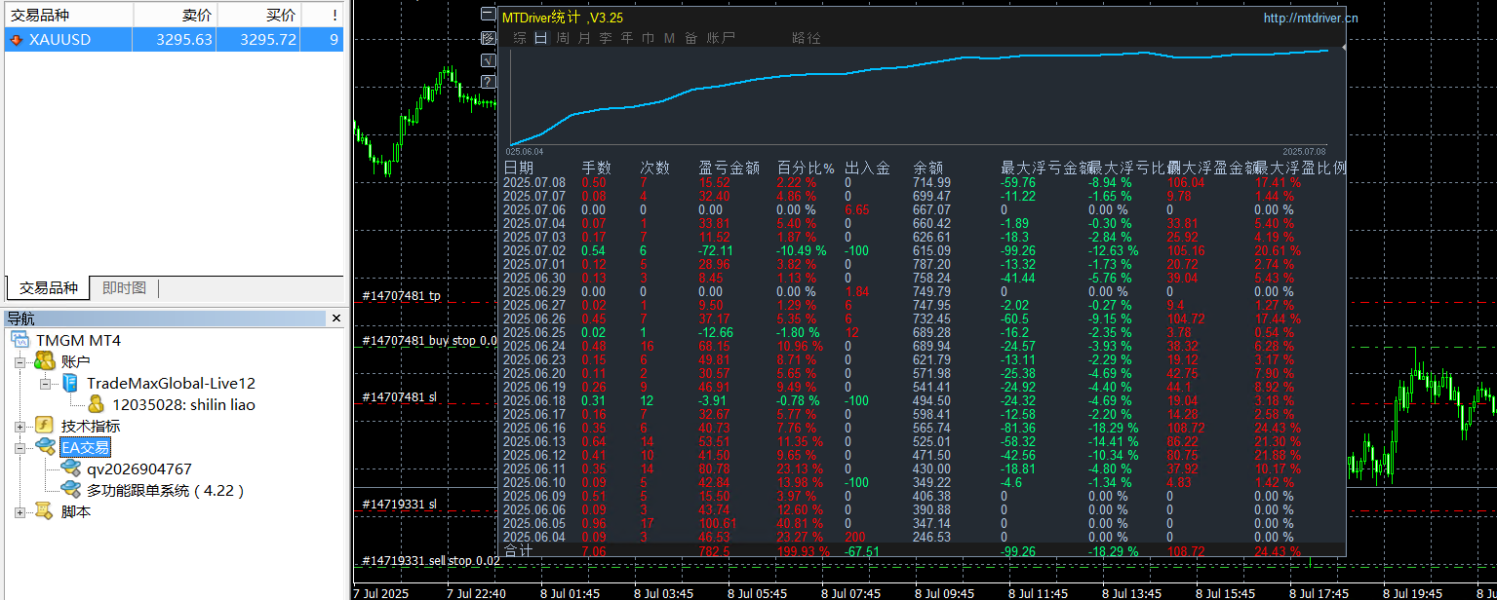Select the XAUUSD symbol row name
This screenshot has height=600, width=1497.
pos(60,40)
